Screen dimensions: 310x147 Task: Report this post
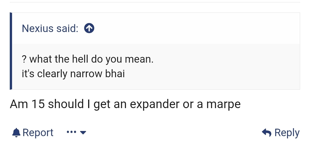[38, 133]
